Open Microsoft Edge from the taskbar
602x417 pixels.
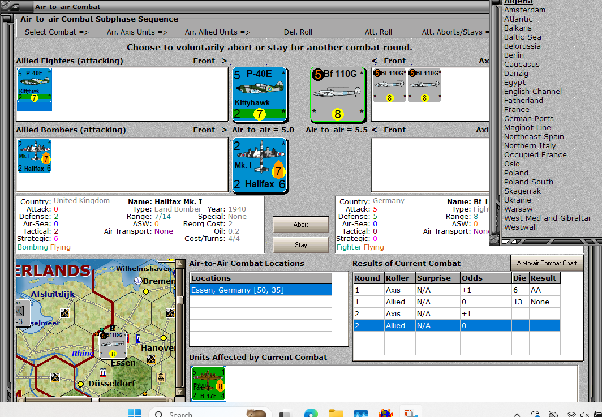[x=311, y=414]
